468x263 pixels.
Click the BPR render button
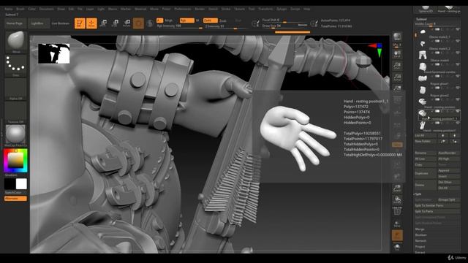(397, 37)
